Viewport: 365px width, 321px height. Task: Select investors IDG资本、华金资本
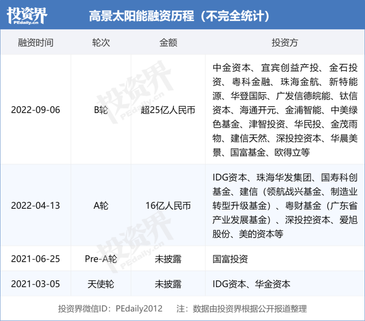[x=251, y=284]
